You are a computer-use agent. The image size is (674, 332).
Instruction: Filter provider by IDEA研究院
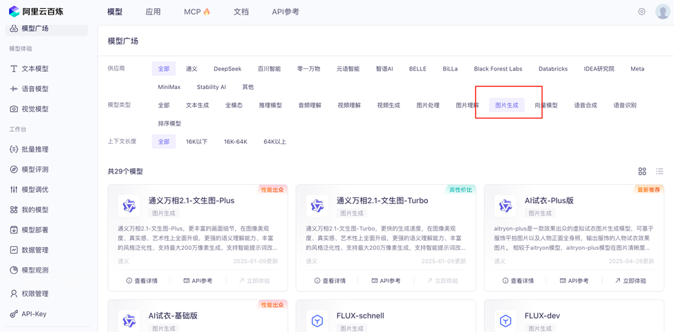coord(599,68)
